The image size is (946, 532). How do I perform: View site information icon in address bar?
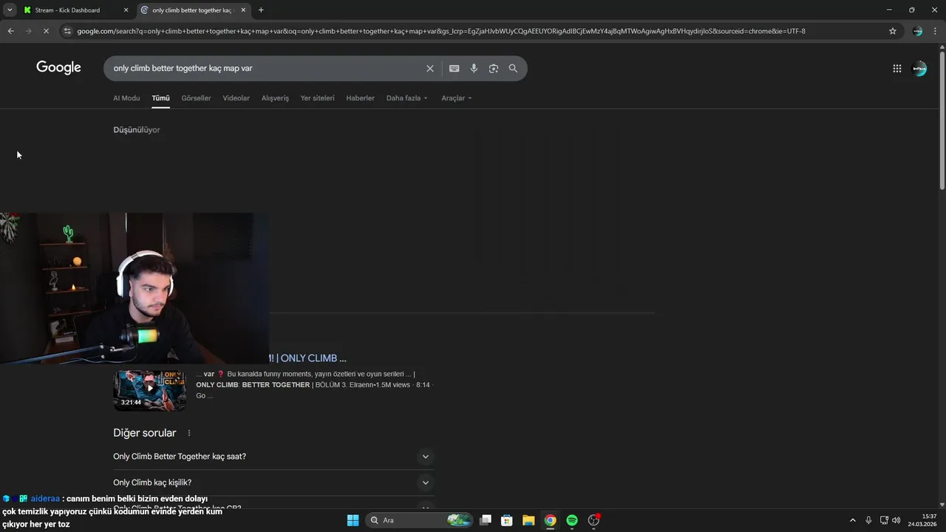(67, 31)
